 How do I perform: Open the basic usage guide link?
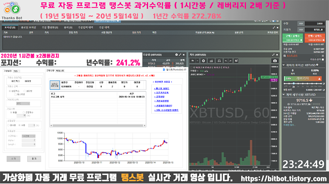(x=161, y=101)
